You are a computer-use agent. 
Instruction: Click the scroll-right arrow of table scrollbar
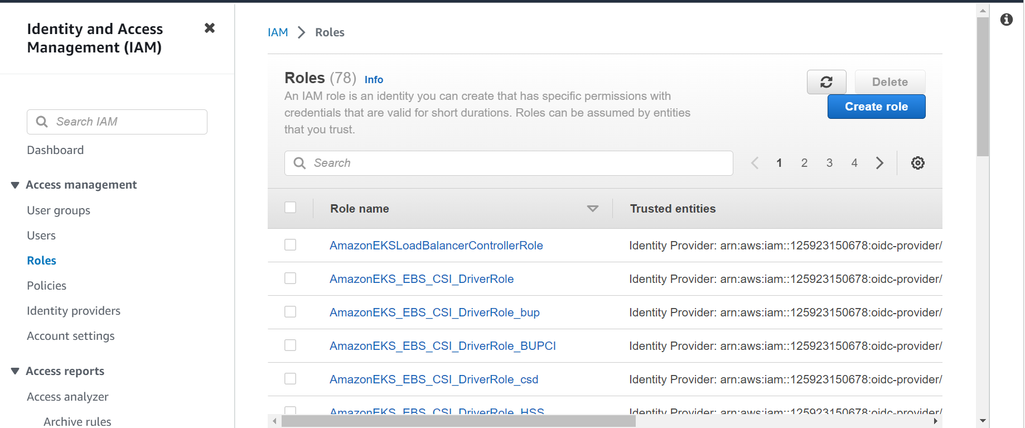(936, 421)
